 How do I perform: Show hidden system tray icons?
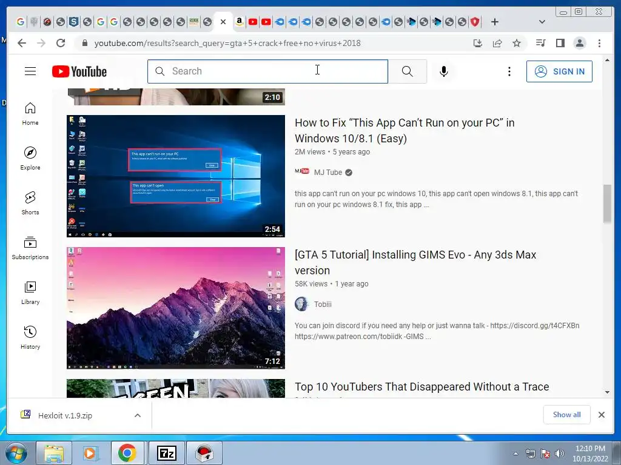pos(515,453)
